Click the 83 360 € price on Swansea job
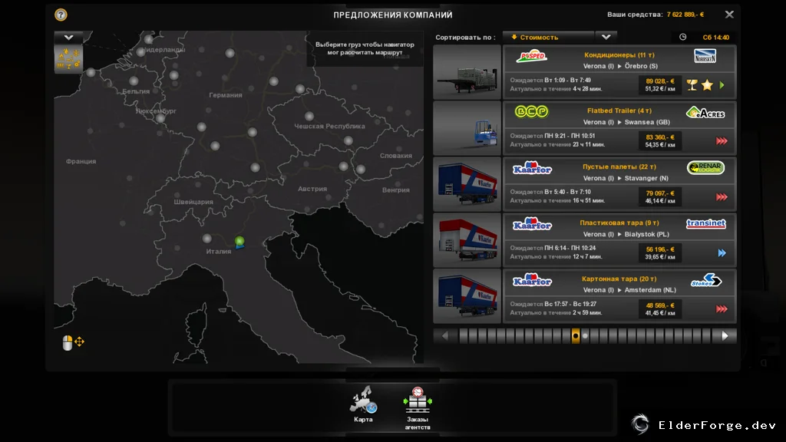786x442 pixels. point(659,137)
